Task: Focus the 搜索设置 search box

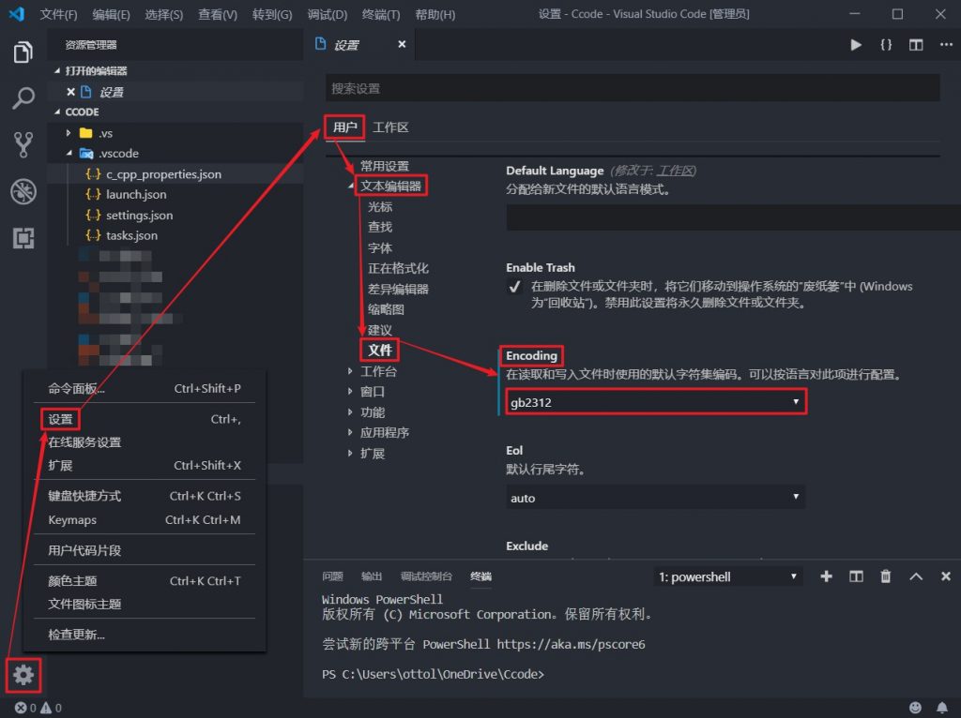Action: click(633, 88)
